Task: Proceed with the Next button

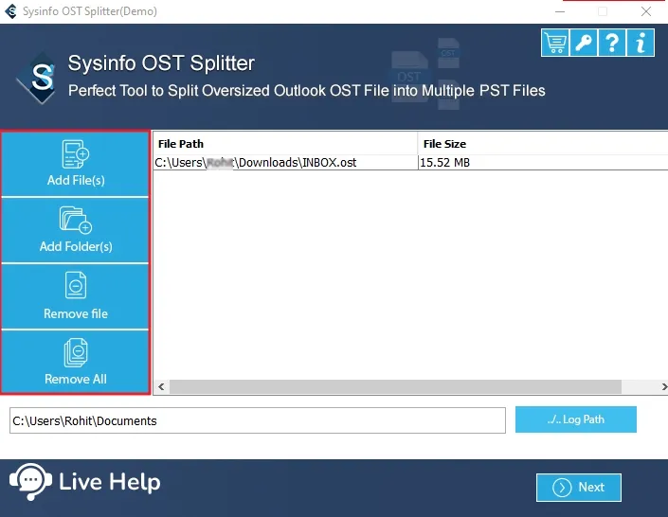Action: pyautogui.click(x=579, y=488)
